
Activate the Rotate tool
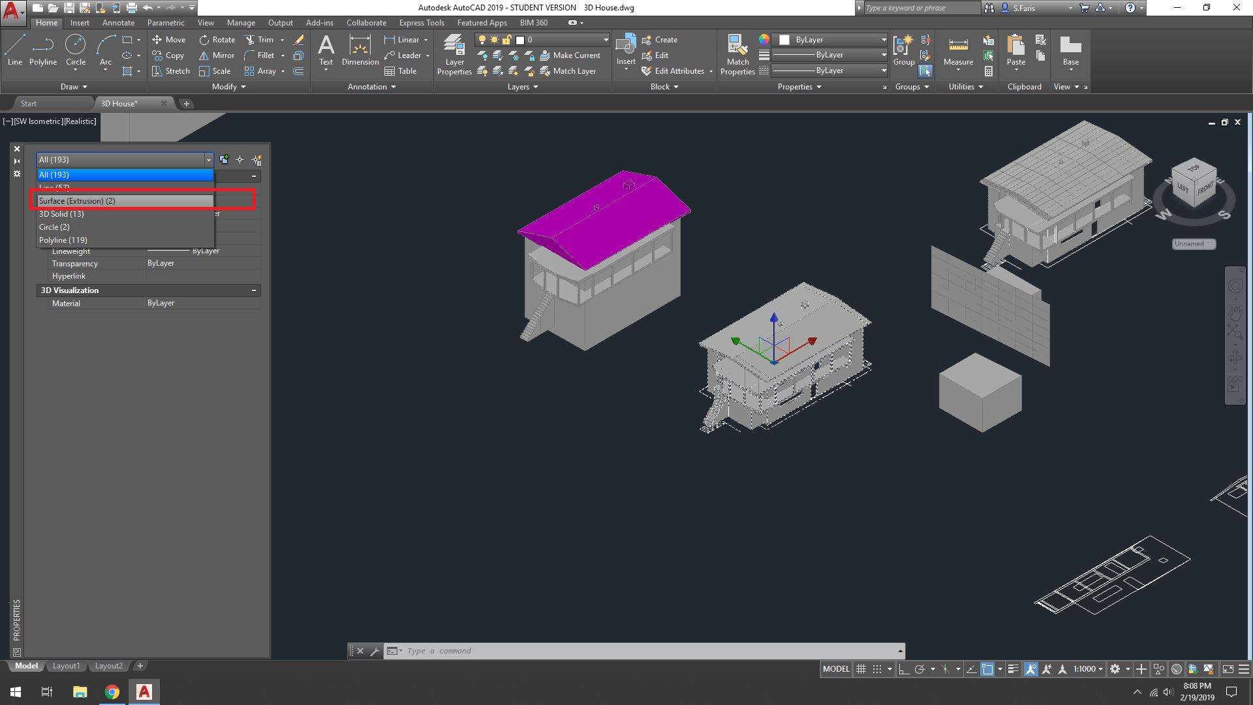pos(217,39)
